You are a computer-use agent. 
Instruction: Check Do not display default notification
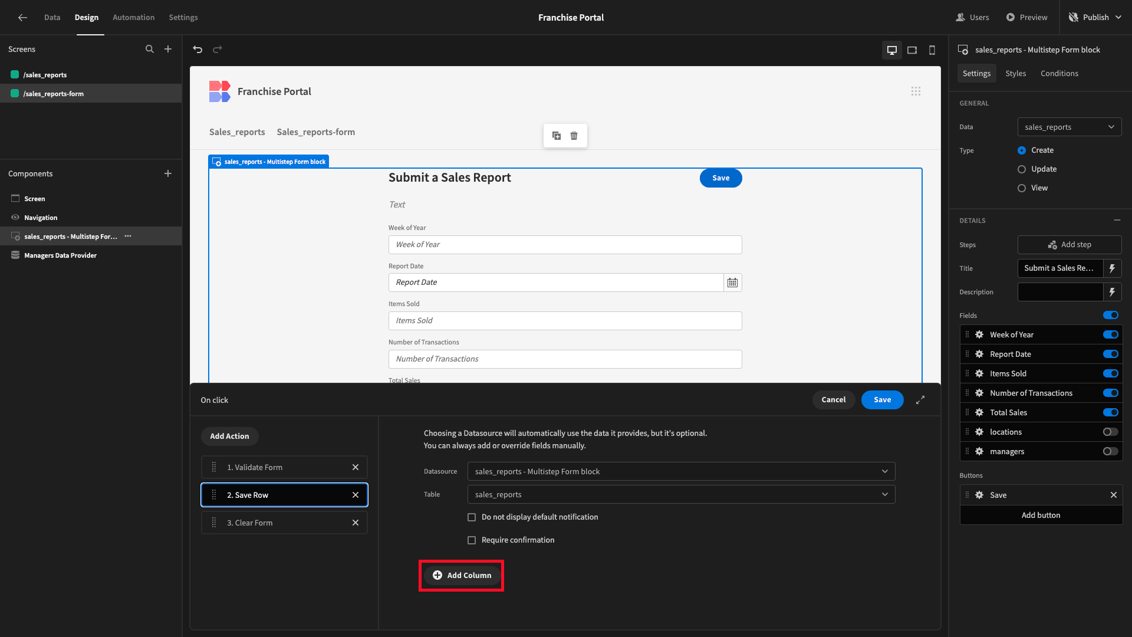(472, 517)
